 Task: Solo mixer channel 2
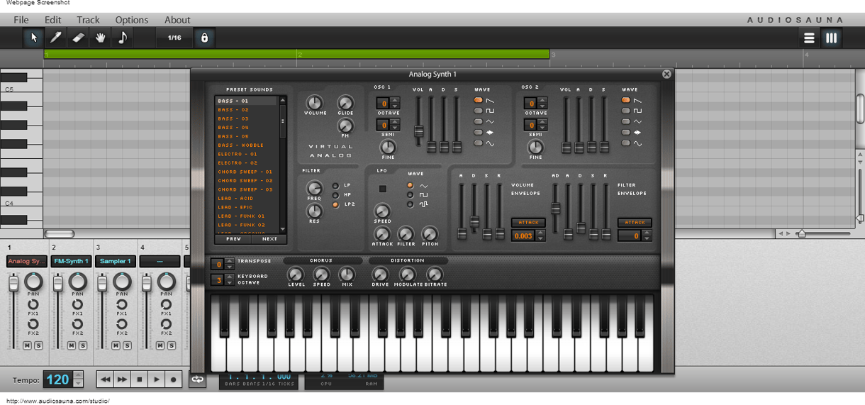click(x=82, y=345)
